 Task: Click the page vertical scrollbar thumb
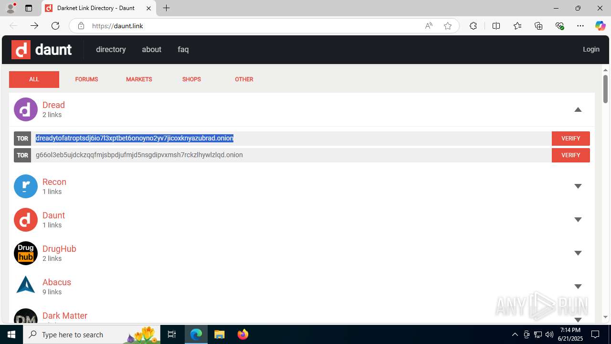click(x=605, y=89)
